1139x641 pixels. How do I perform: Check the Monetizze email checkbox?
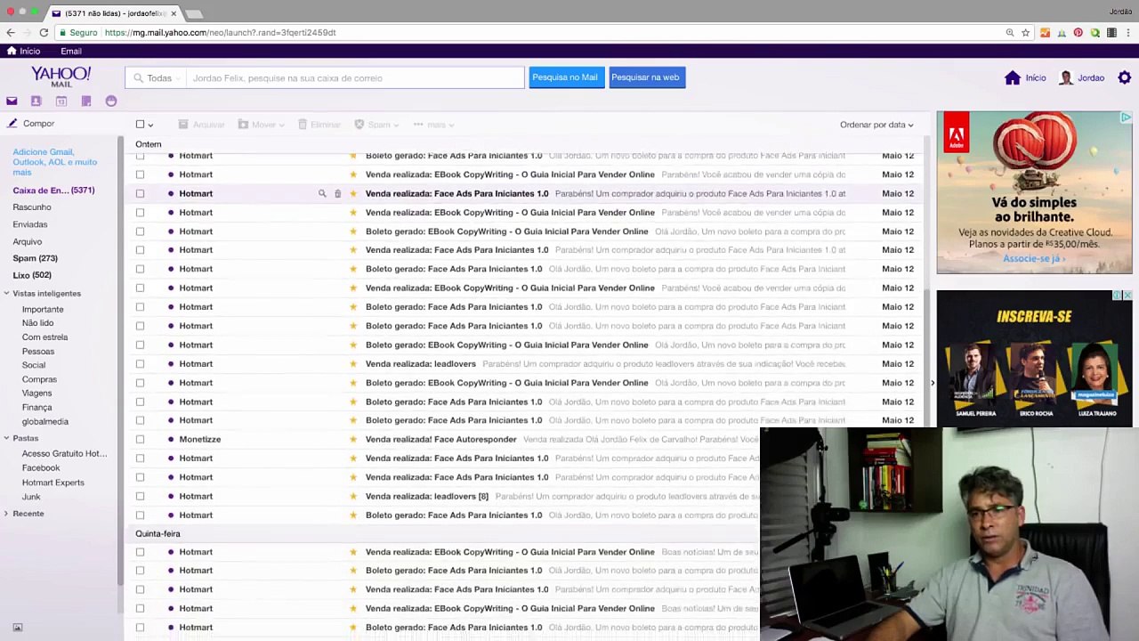click(x=140, y=440)
